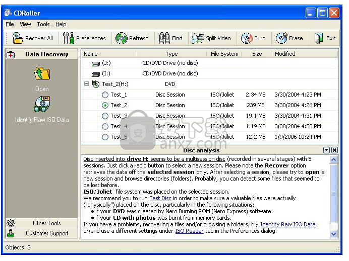Screen dimensions: 349x261
Task: Click the Find binoculars icon
Action: 164,38
